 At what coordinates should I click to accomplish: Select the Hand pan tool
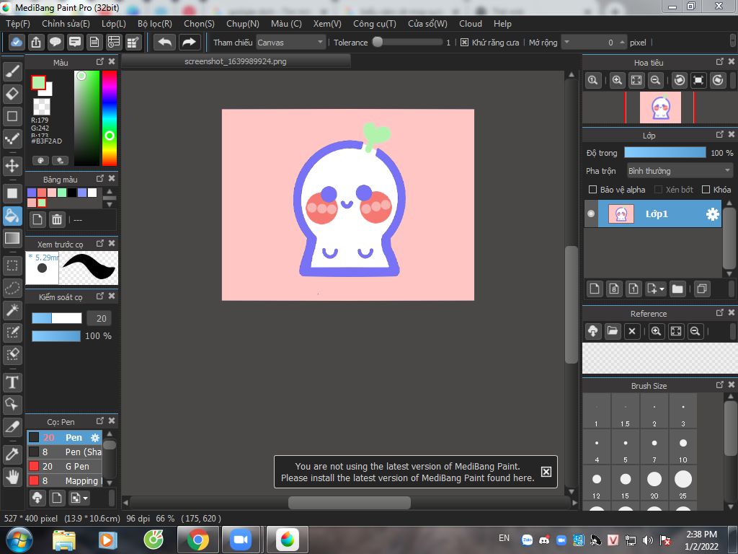[x=12, y=477]
